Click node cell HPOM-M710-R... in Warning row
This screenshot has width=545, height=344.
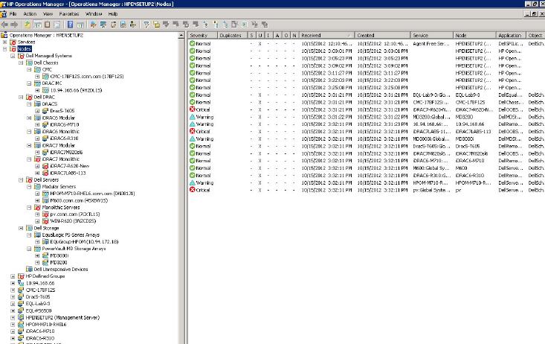pyautogui.click(x=474, y=182)
